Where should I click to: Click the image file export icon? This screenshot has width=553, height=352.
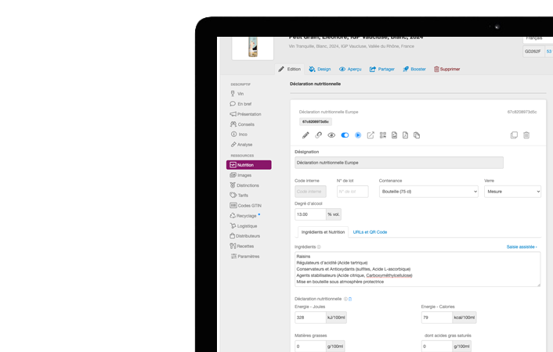coord(394,135)
